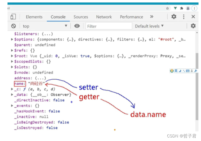The height and width of the screenshot is (141, 201).
Task: Click the input method shield icon
Action: (172, 70)
